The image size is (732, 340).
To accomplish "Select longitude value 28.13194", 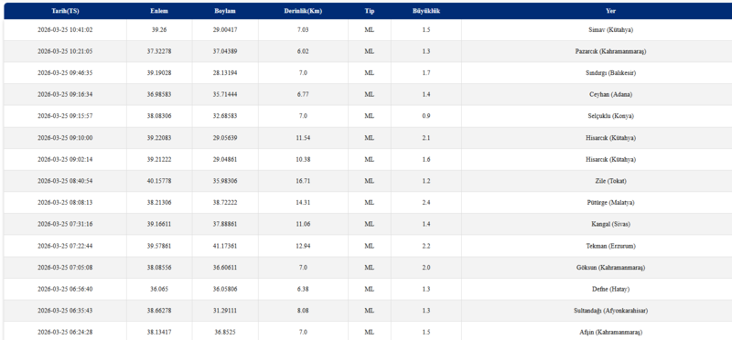I will [225, 73].
